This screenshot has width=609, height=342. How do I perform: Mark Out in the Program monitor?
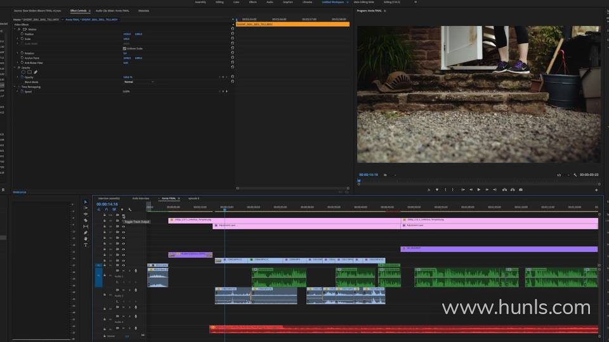(x=453, y=189)
